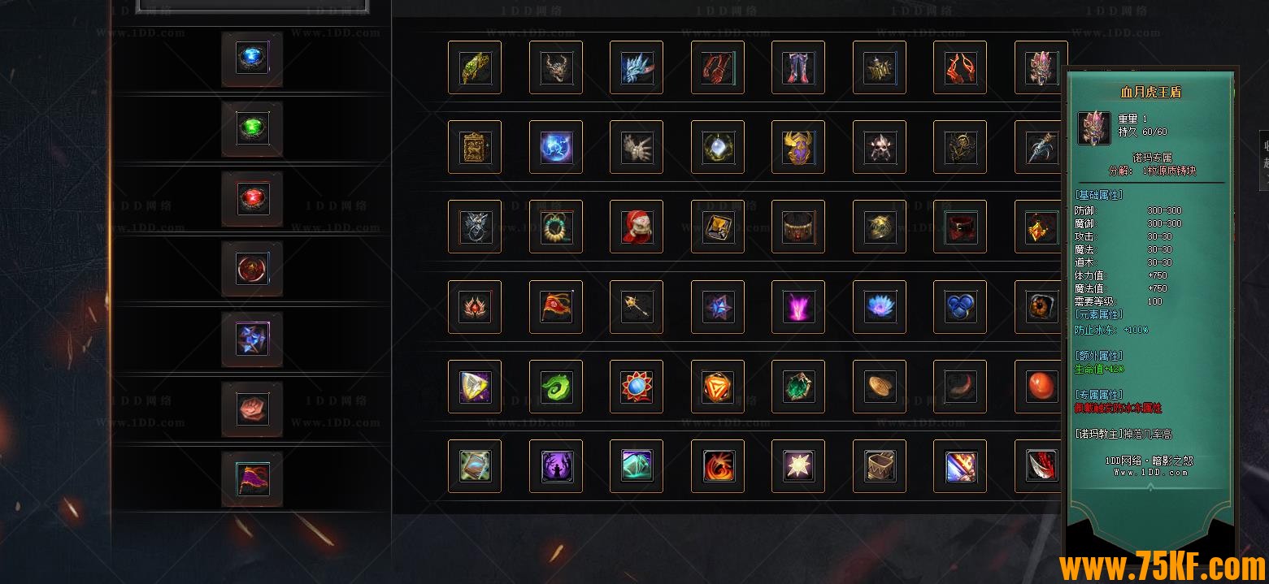Viewport: 1269px width, 584px height.
Task: Select the green emerald gem icon
Action: click(x=252, y=128)
